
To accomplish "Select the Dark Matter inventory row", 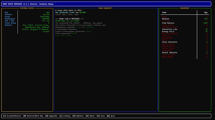I will [185, 57].
